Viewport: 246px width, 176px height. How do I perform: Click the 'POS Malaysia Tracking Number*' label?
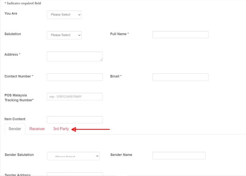19,98
